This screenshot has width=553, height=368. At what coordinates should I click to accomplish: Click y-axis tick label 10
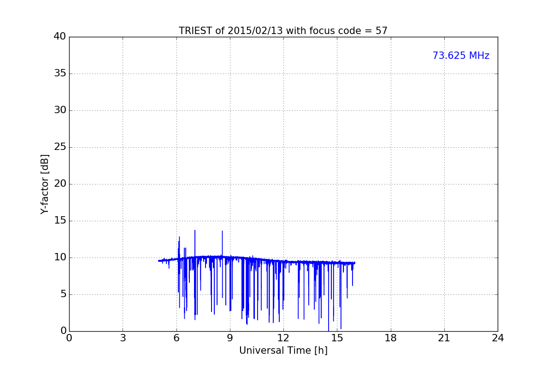tap(59, 258)
